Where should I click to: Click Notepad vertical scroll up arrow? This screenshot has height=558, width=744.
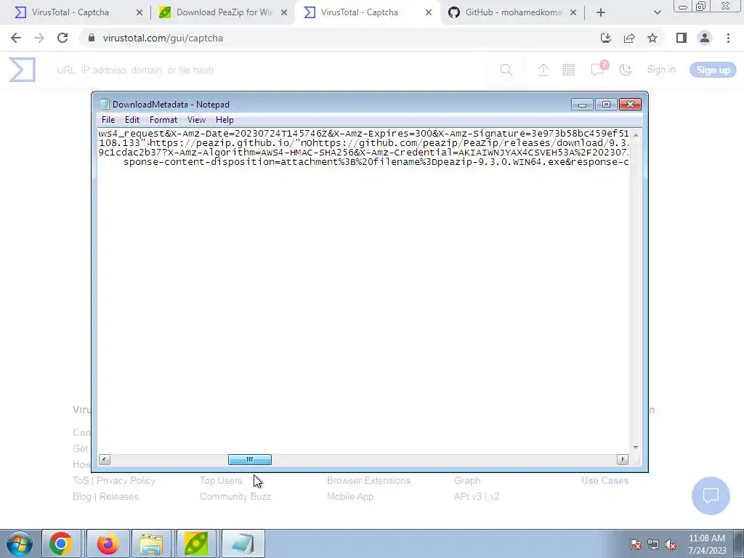coord(636,135)
